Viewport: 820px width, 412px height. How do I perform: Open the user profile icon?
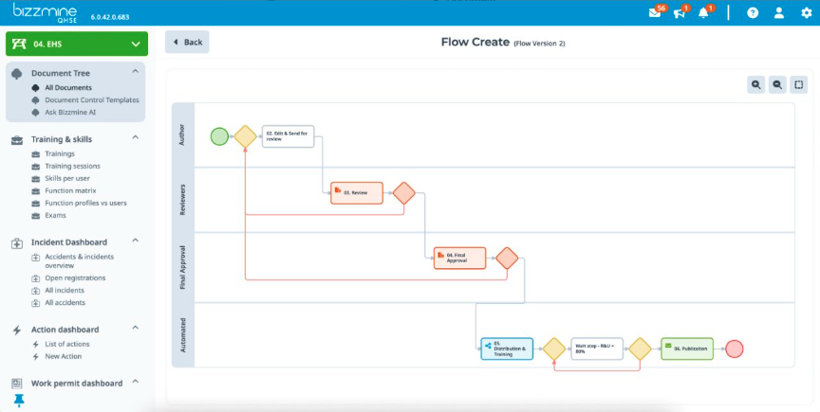(x=779, y=13)
